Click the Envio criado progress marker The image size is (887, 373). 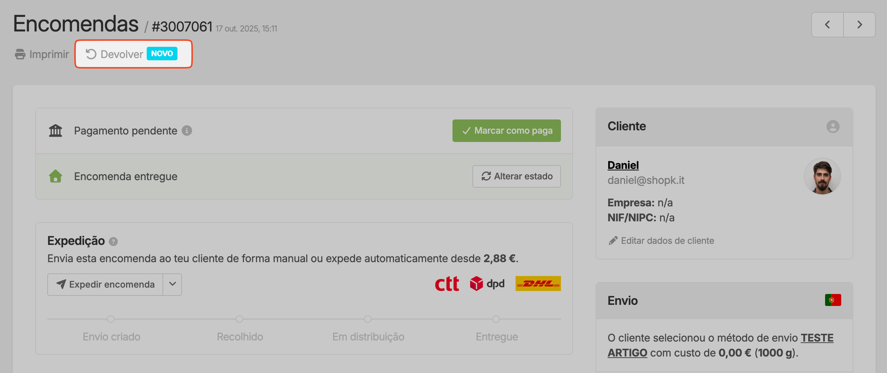[x=111, y=319]
